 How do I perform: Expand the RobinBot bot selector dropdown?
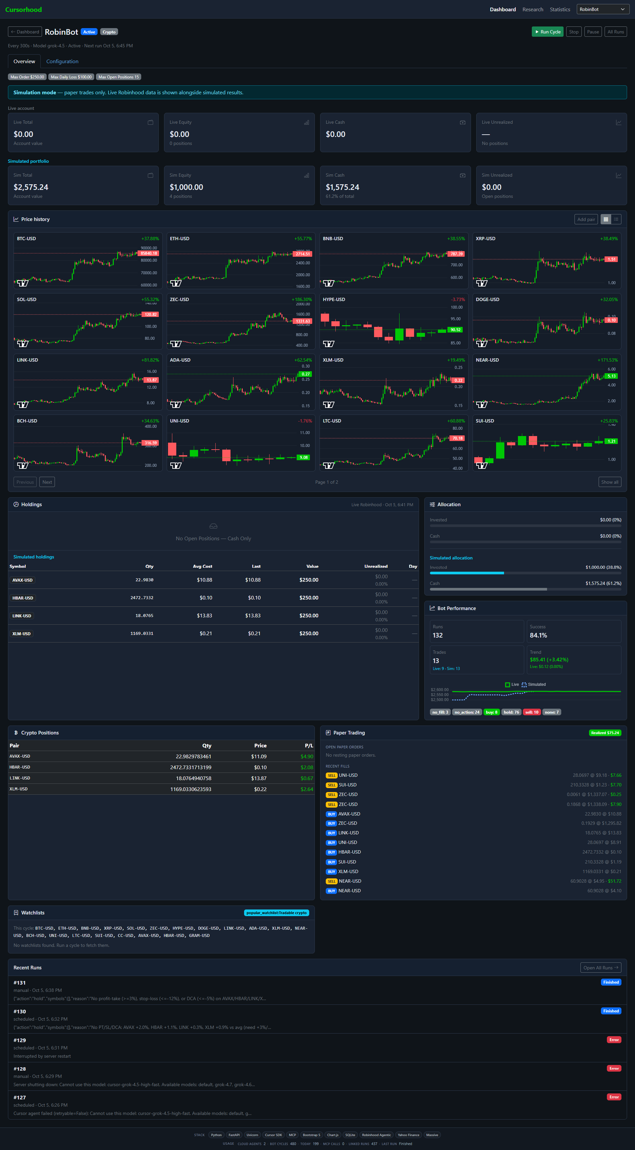tap(603, 9)
